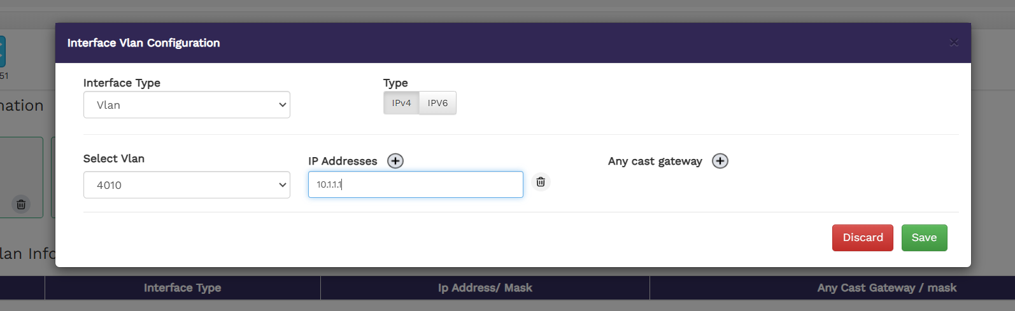Click the IP Addresses label
The image size is (1015, 311).
point(343,161)
